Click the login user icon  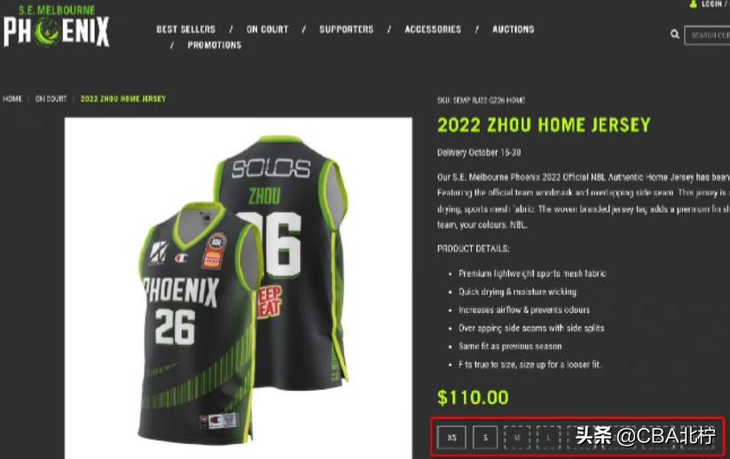(694, 4)
